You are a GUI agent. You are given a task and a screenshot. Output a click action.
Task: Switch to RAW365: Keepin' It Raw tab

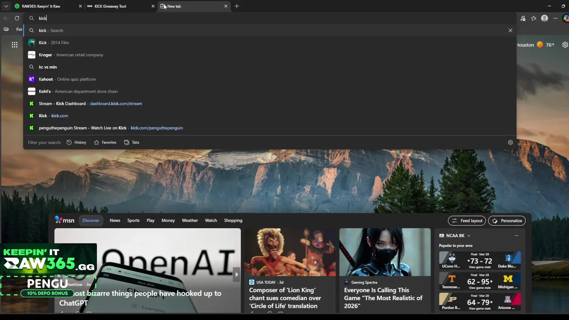pyautogui.click(x=47, y=6)
